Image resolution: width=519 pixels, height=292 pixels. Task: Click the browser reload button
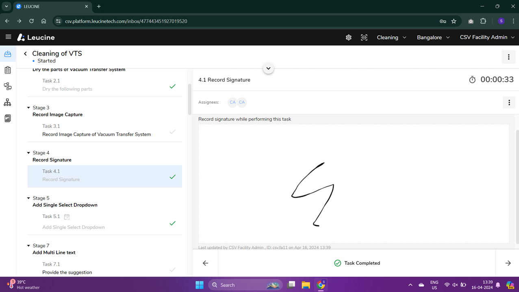click(x=31, y=21)
